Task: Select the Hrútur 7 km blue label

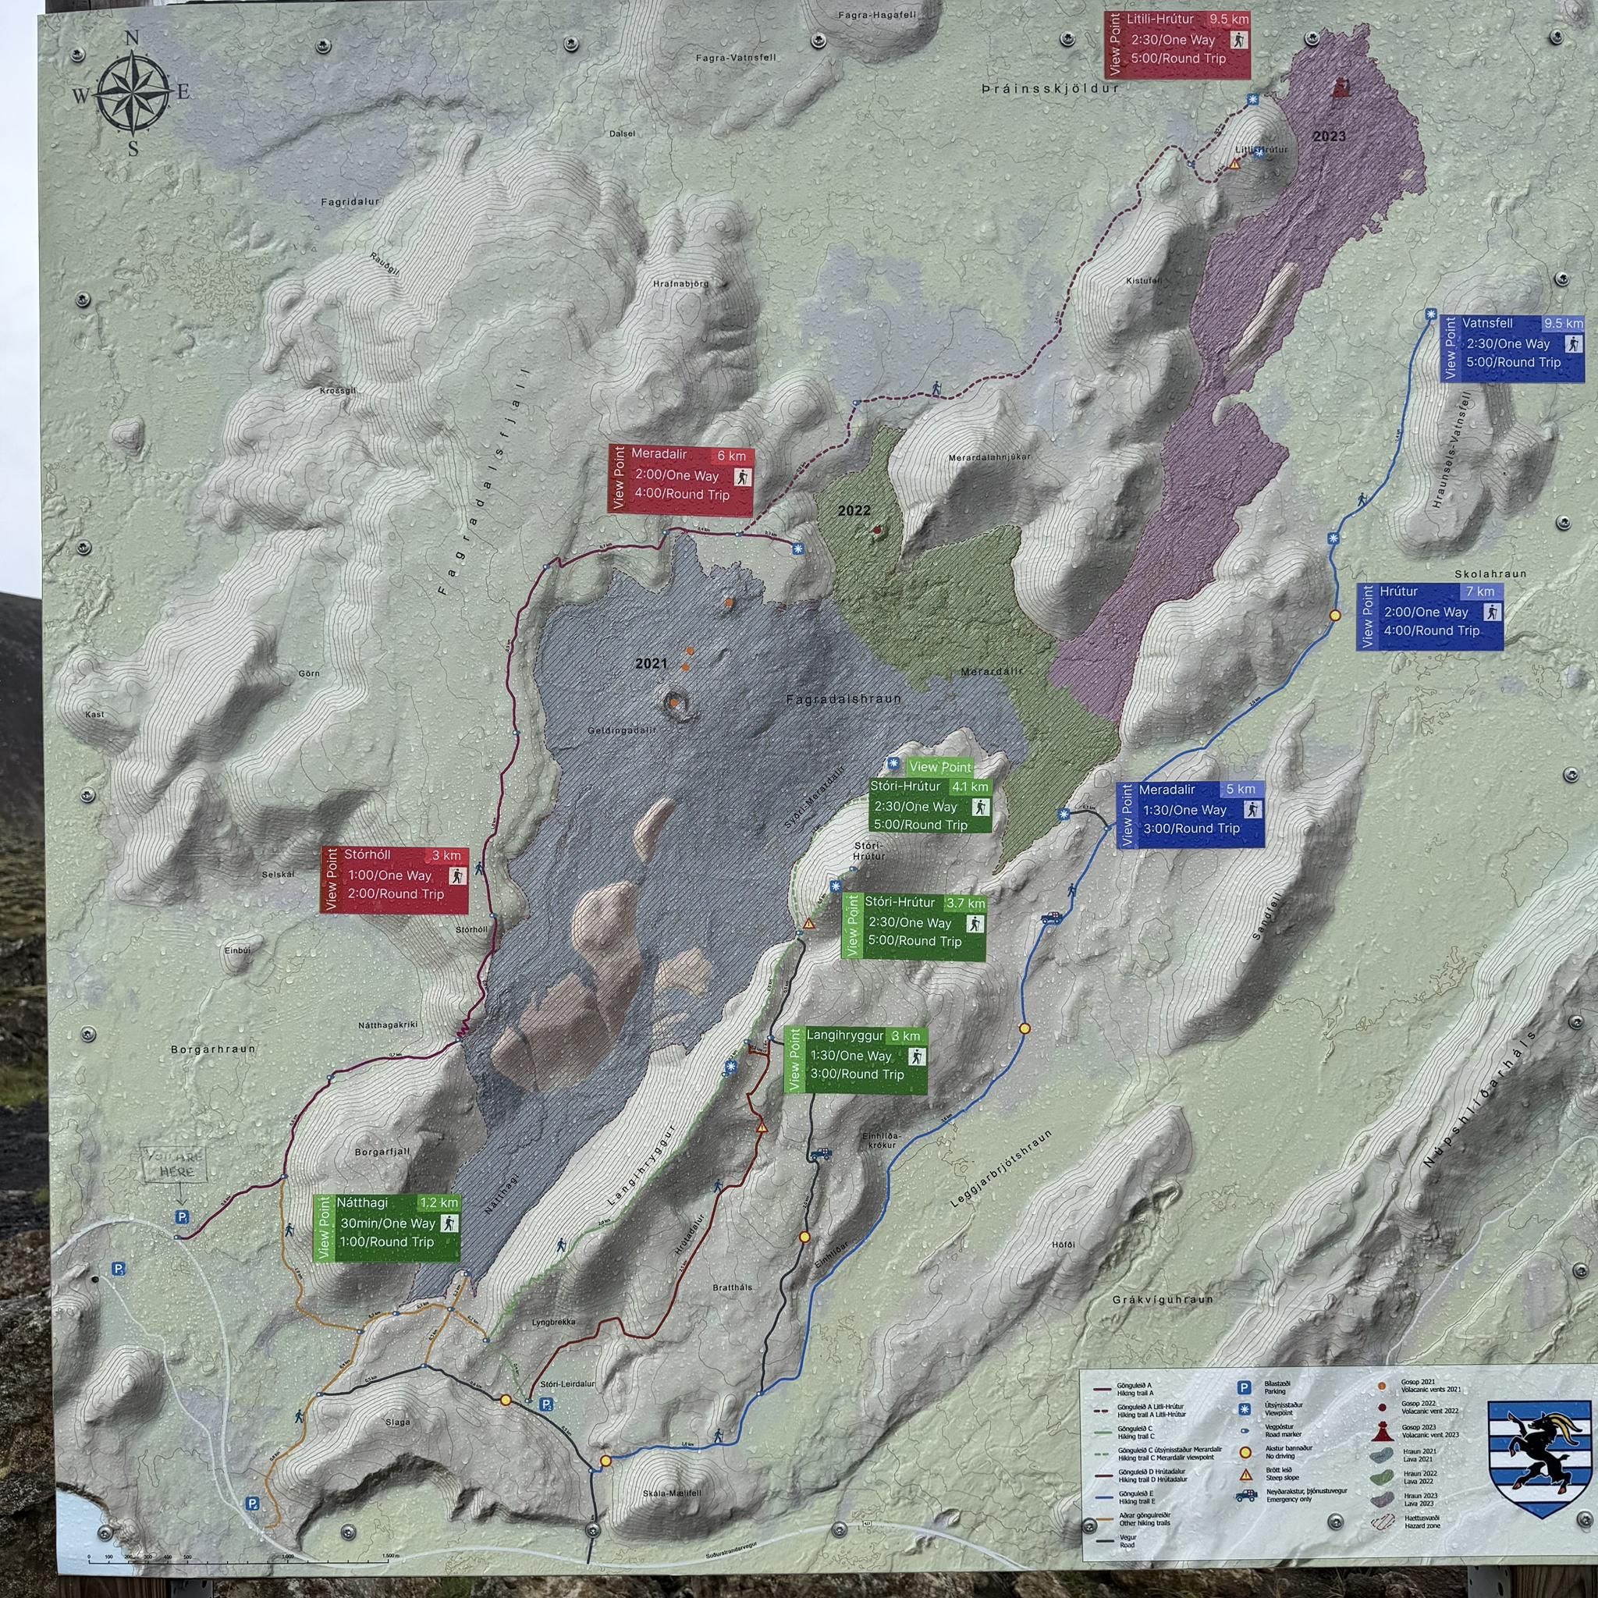Action: (x=1431, y=617)
